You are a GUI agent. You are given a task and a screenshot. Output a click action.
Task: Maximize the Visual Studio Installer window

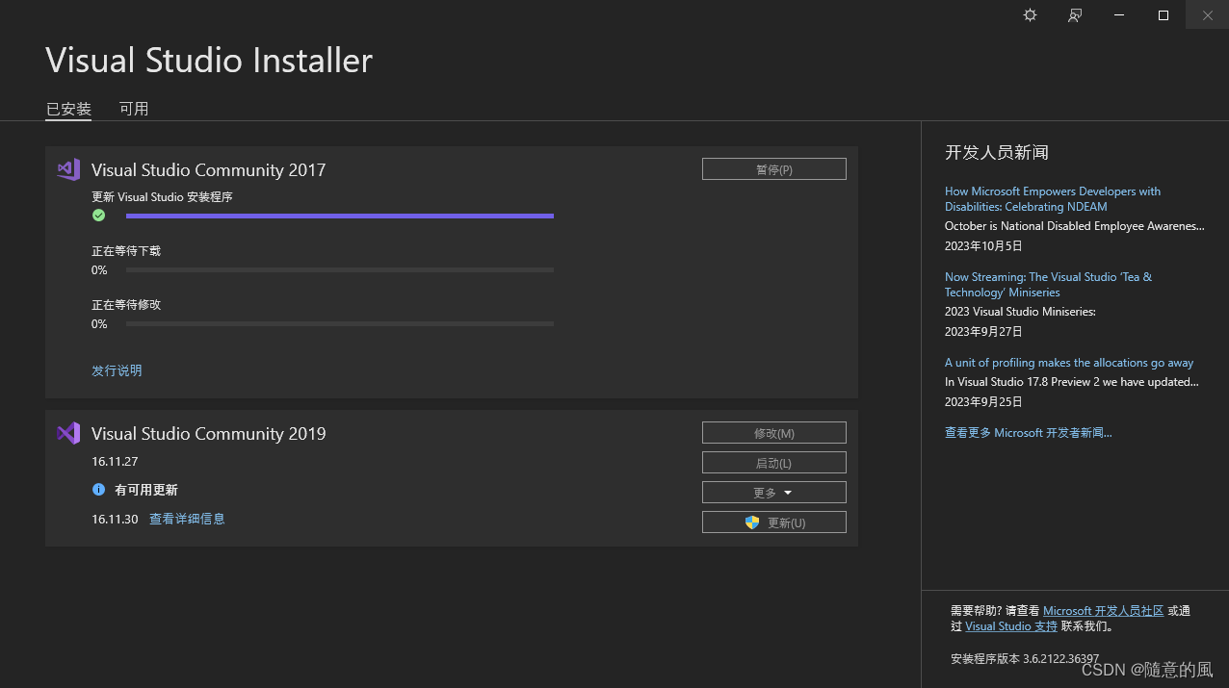click(x=1164, y=15)
